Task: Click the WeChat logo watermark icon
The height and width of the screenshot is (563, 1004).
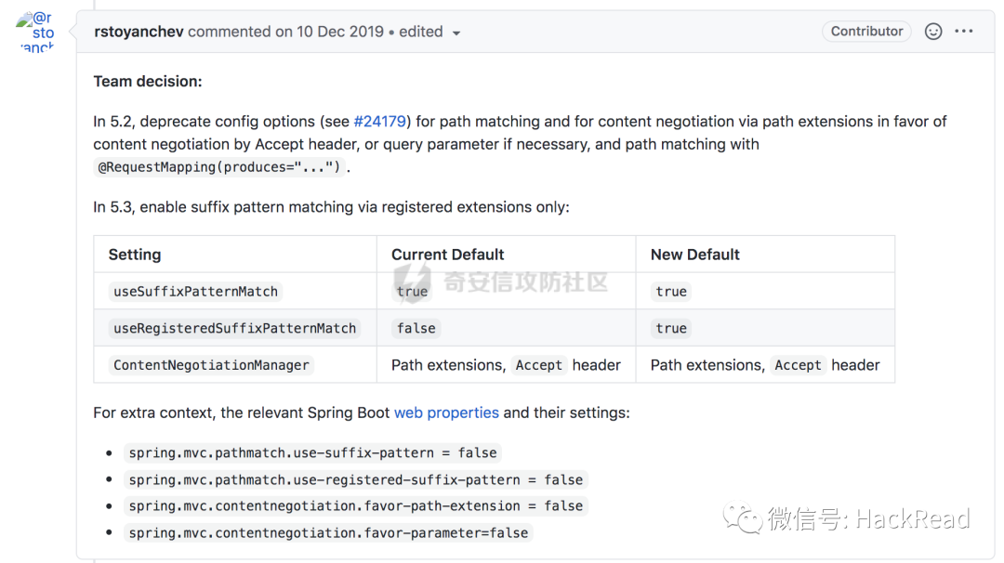Action: pyautogui.click(x=743, y=518)
